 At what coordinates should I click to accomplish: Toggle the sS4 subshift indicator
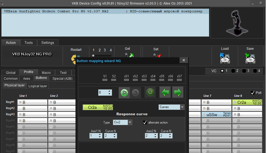pos(153,80)
